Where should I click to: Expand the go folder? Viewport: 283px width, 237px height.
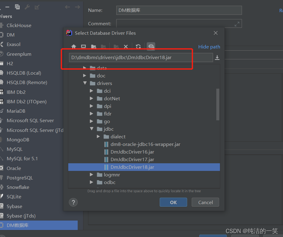pos(91,121)
